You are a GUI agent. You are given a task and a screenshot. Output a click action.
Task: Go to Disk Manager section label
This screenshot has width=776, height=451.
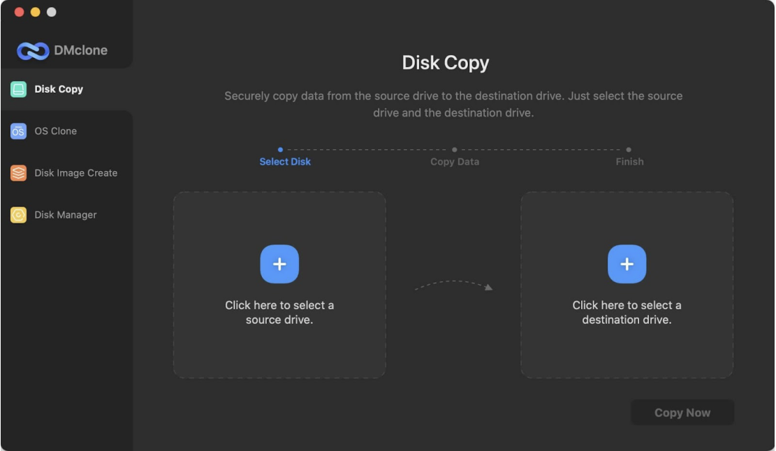click(x=66, y=215)
